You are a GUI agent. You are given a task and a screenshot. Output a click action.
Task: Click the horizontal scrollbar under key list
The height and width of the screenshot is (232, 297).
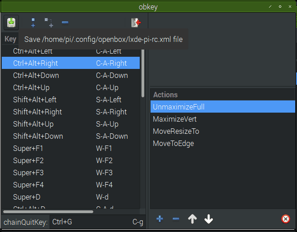(48, 212)
